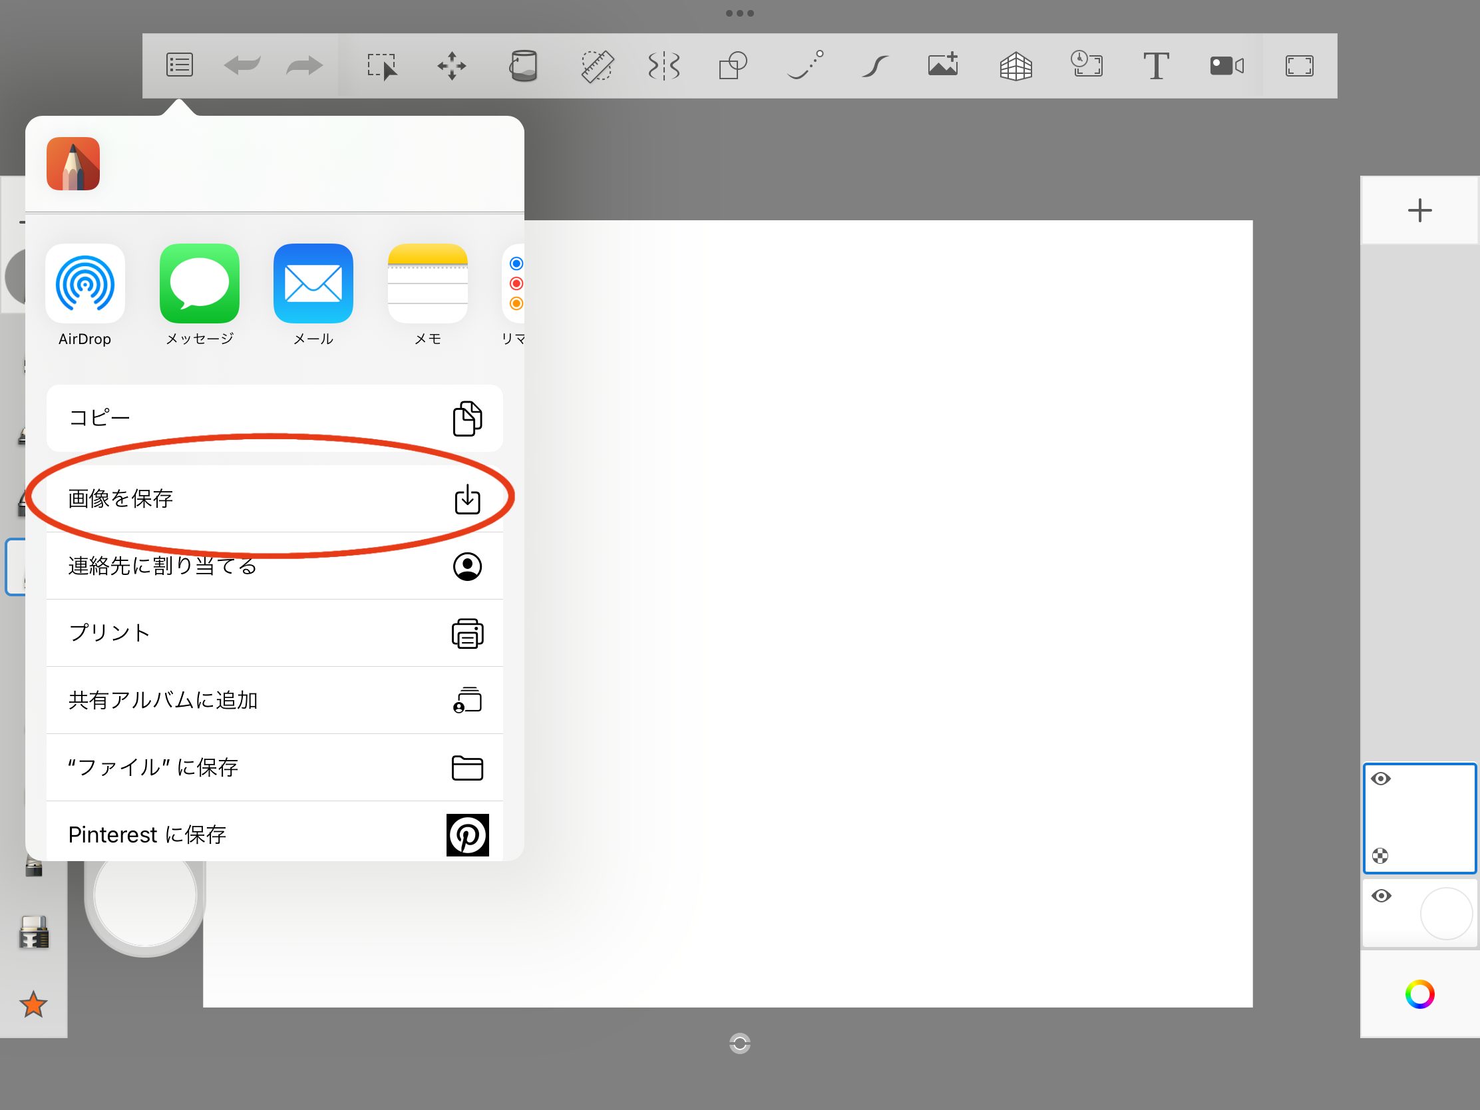Viewport: 1480px width, 1110px height.
Task: Add a new layer with plus button
Action: click(1419, 211)
